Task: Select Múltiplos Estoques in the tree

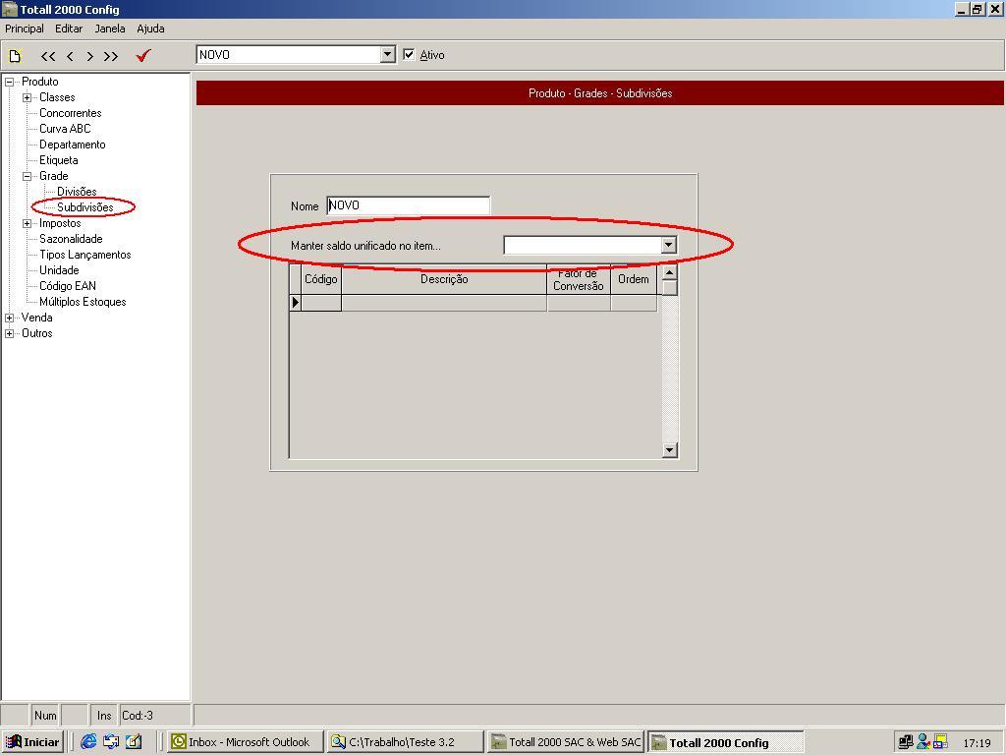Action: coord(83,302)
